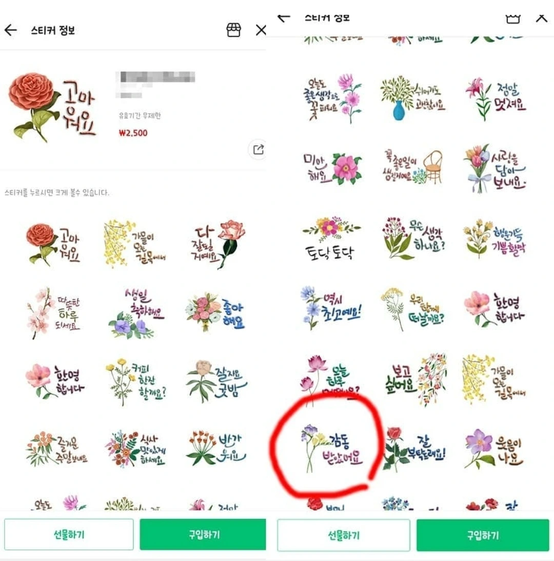This screenshot has height=561, width=554.
Task: Tap the share icon below the price
Action: [258, 150]
